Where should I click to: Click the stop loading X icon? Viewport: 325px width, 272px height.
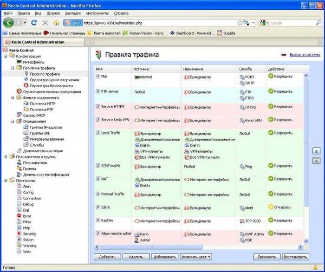(45, 23)
